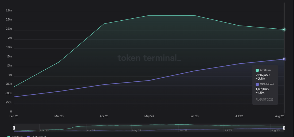Click the Arbitrum line peak at May '23
294x137 pixels.
149,15
